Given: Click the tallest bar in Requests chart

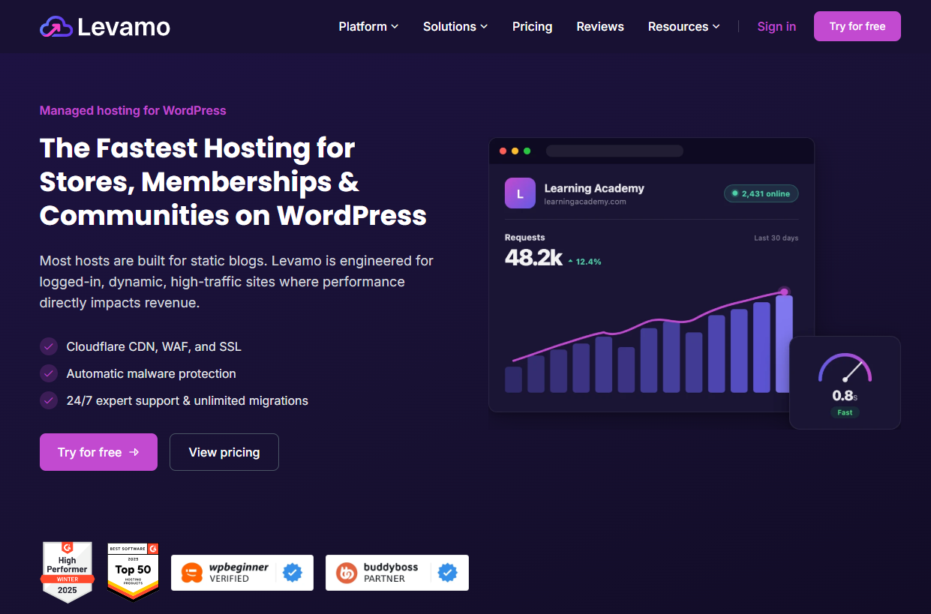Looking at the screenshot, I should click(784, 344).
